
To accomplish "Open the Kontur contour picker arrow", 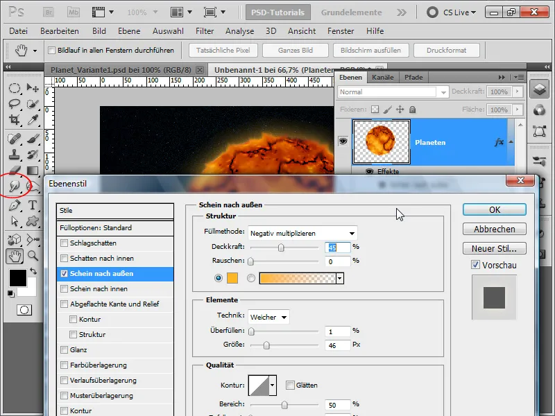I will 272,385.
